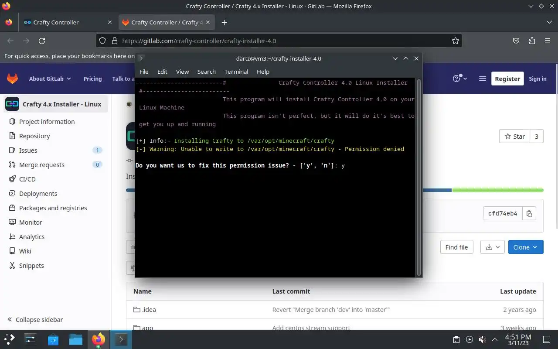Open terminal View menu
The height and width of the screenshot is (349, 558).
182,72
